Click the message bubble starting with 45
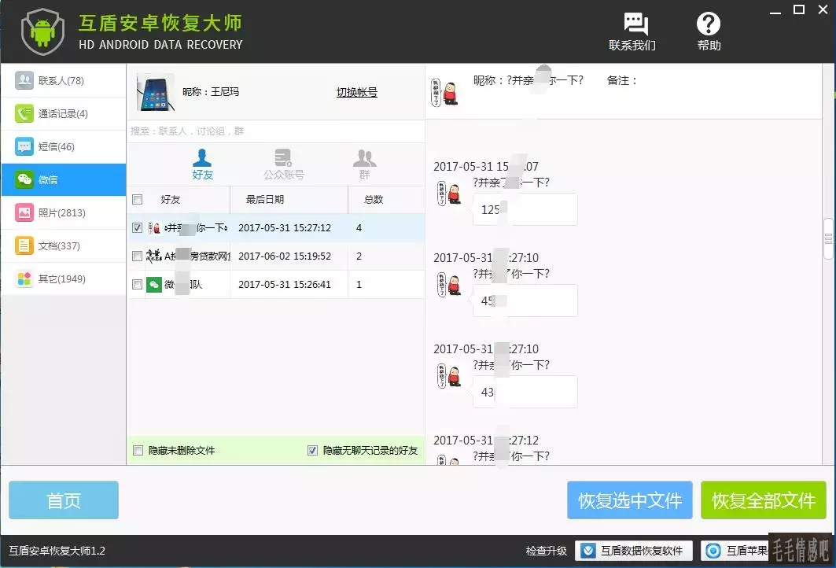836x568 pixels. pyautogui.click(x=525, y=301)
